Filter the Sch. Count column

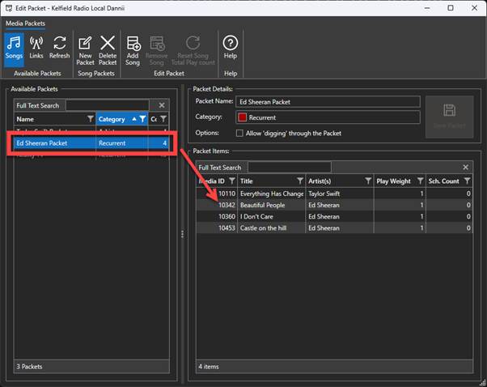click(467, 181)
